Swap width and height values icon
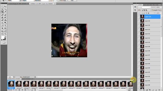 (21, 1)
